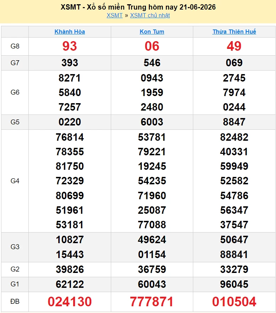The height and width of the screenshot is (313, 276).
Task: Select G4 number 82482
Action: pyautogui.click(x=234, y=137)
